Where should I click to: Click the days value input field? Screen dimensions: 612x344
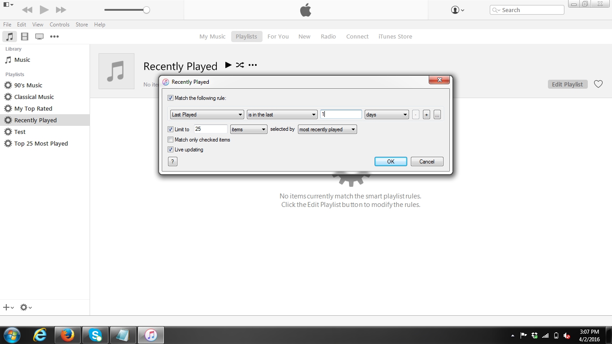(341, 114)
